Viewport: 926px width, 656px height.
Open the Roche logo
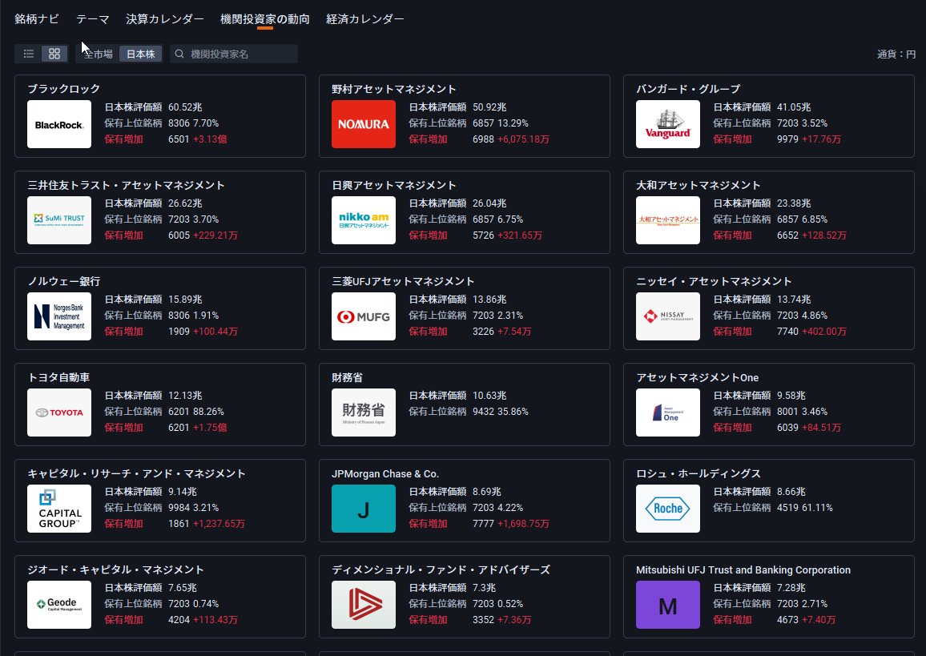click(668, 509)
